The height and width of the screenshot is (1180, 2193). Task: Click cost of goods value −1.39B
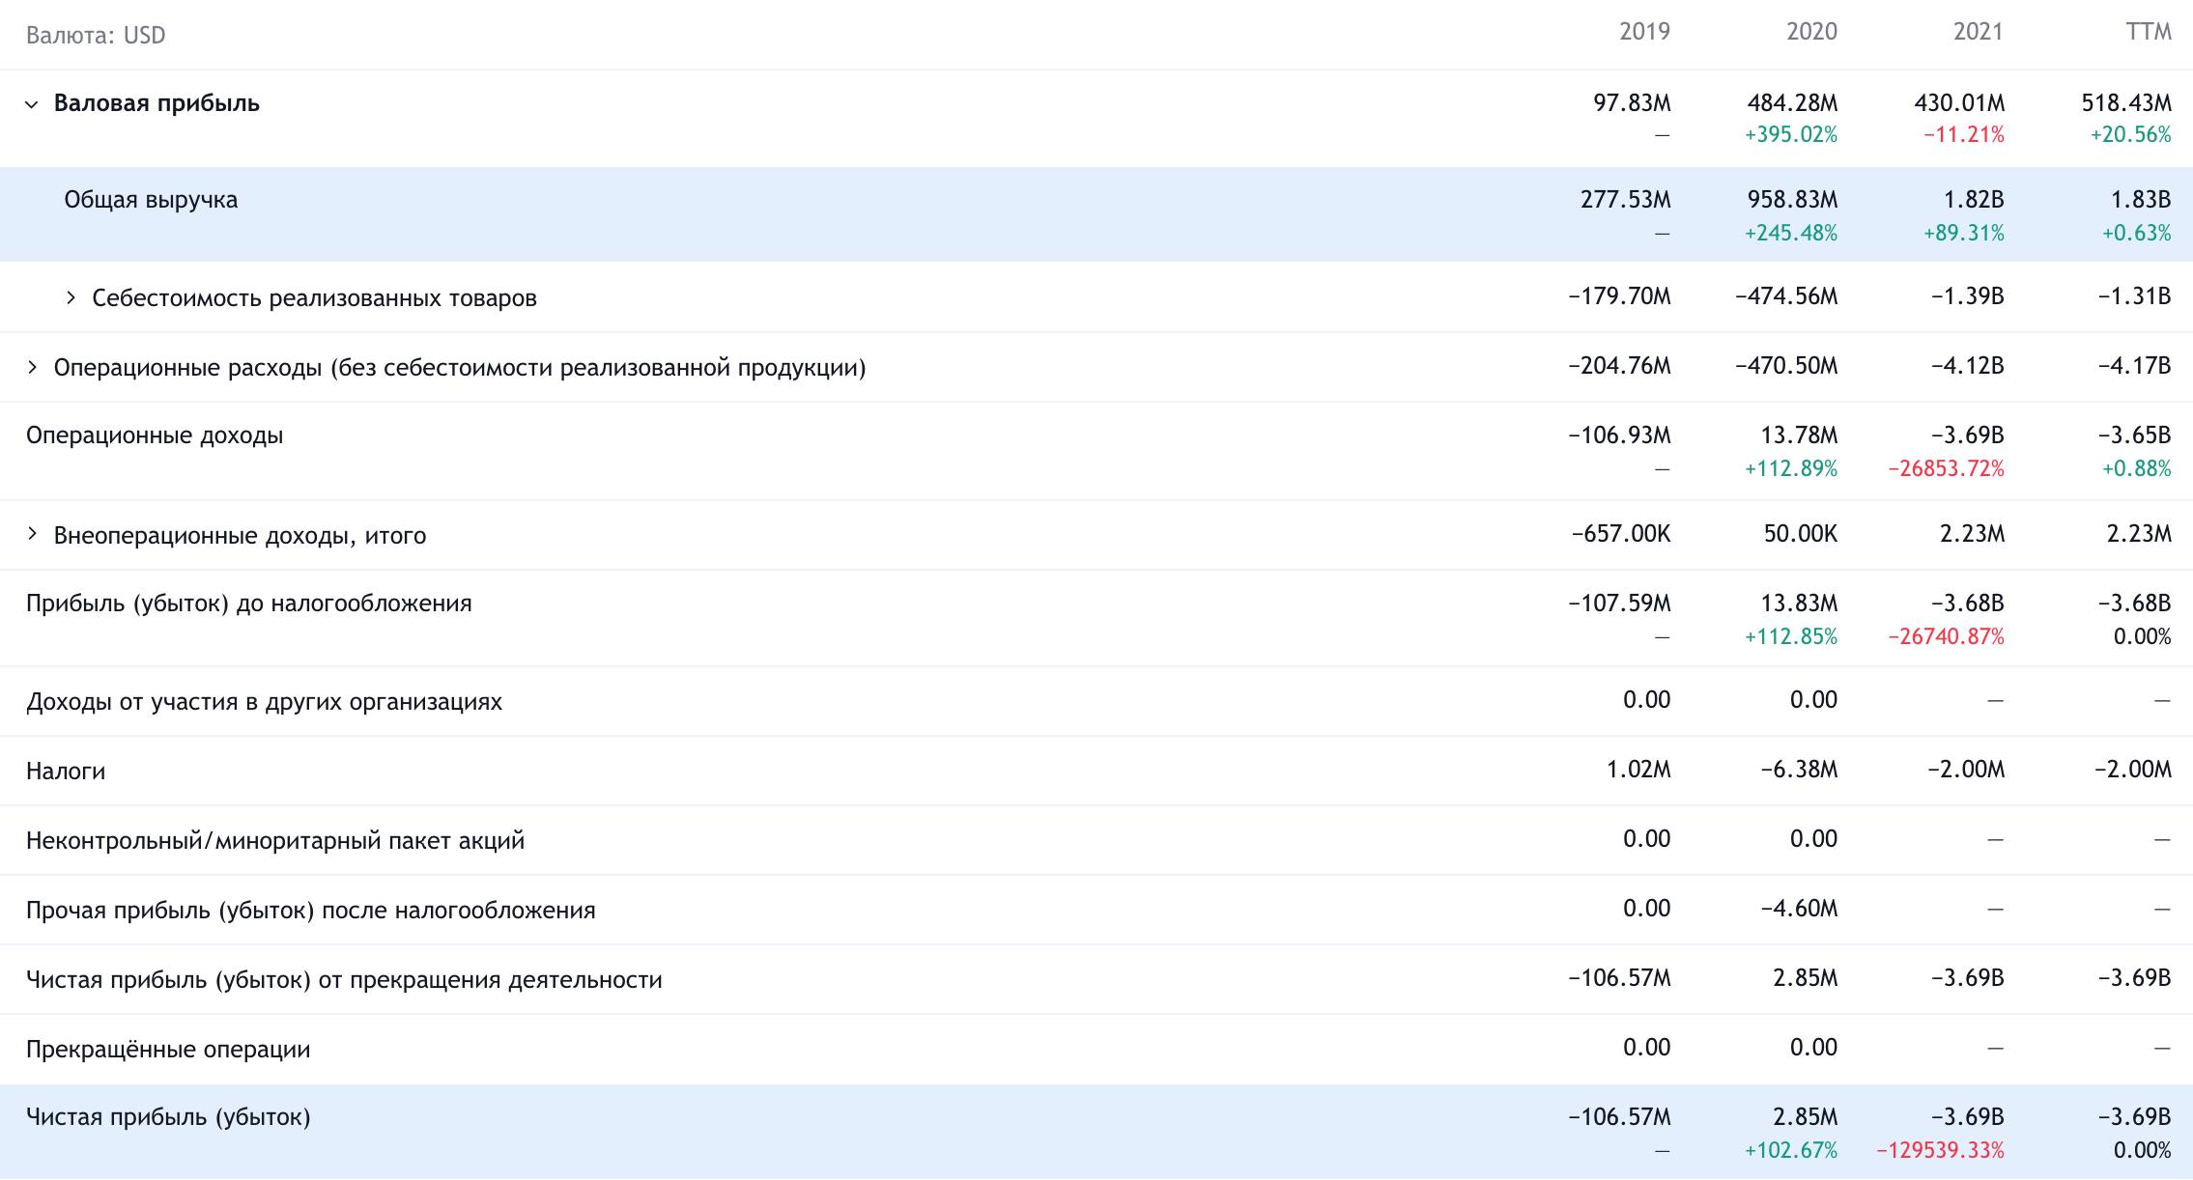1968,296
